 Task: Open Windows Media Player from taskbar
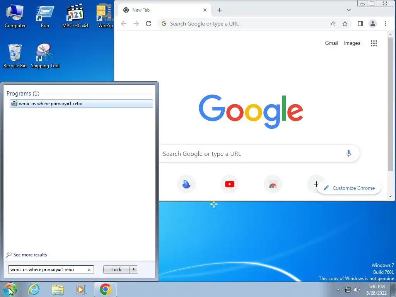[x=81, y=289]
